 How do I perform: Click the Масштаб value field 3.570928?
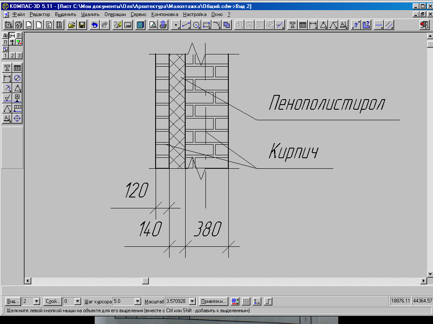(177, 301)
